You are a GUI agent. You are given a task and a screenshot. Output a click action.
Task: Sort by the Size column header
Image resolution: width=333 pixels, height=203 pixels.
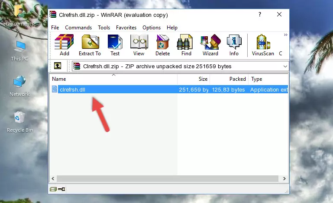tap(194, 79)
